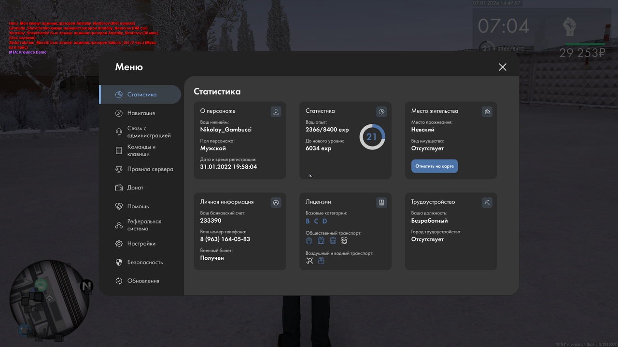This screenshot has width=618, height=347.
Task: Click the 07:04 clock in HUD
Action: pyautogui.click(x=504, y=26)
